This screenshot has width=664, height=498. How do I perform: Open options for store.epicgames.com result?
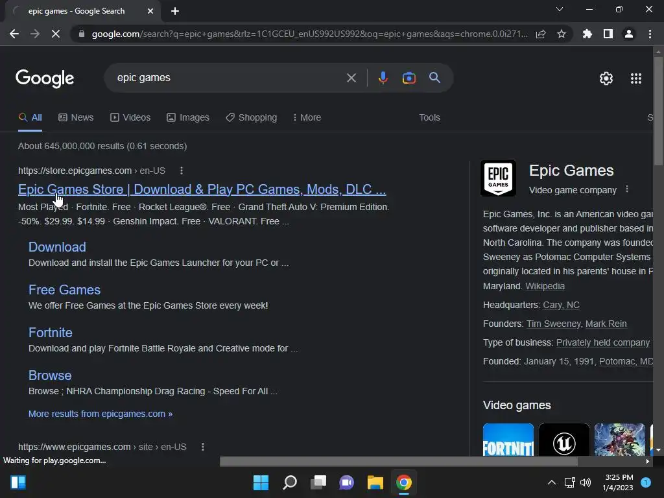[182, 171]
